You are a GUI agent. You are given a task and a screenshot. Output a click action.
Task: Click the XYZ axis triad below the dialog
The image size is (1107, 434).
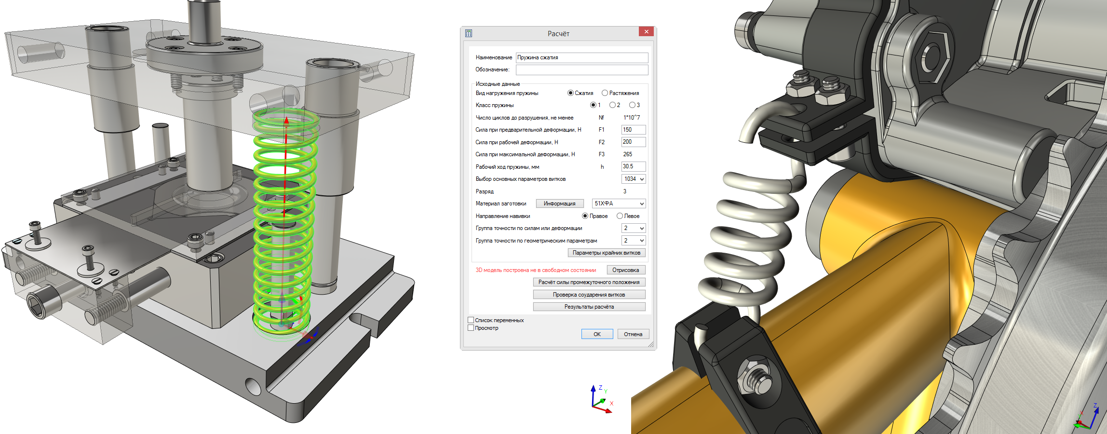click(601, 400)
